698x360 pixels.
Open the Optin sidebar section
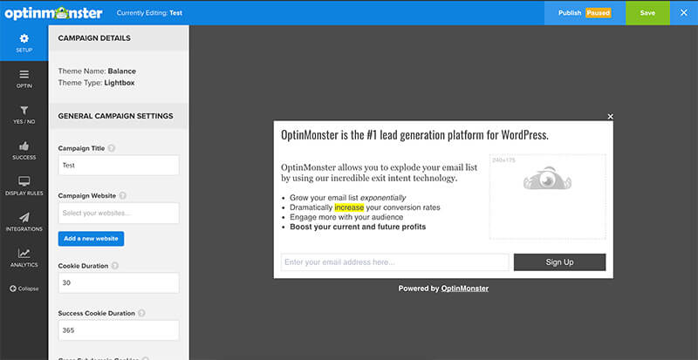24,79
